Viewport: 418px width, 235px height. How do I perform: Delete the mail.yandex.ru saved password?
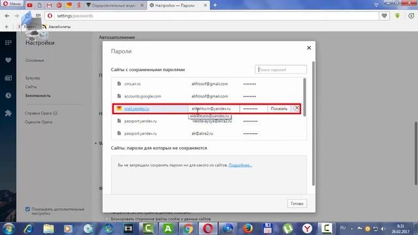pos(297,108)
